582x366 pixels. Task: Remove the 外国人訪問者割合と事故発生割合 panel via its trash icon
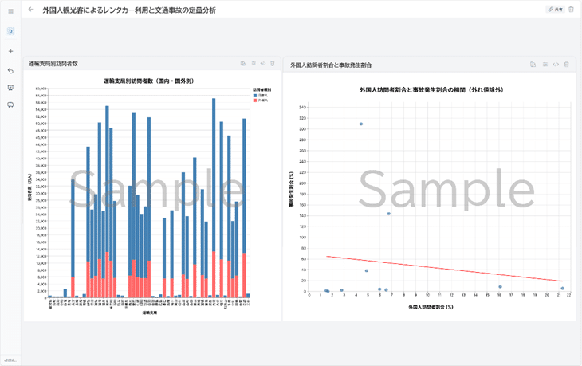(x=566, y=64)
